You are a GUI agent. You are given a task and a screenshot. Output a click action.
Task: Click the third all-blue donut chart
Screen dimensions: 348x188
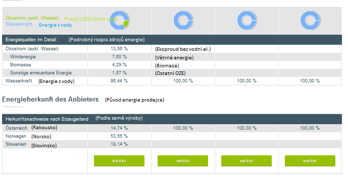tap(247, 20)
